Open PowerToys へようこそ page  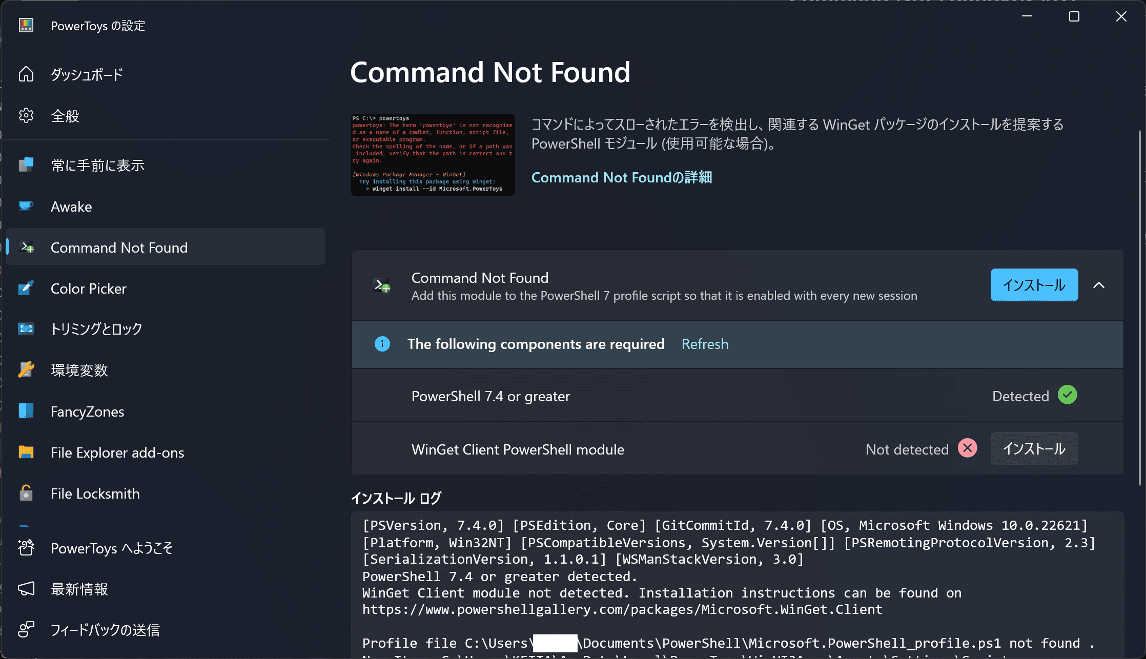pyautogui.click(x=166, y=548)
